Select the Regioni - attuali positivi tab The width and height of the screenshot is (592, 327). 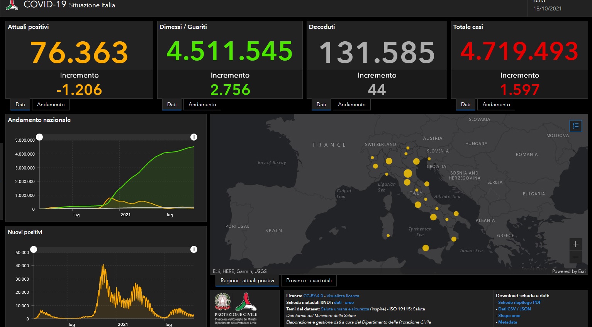[x=247, y=281]
